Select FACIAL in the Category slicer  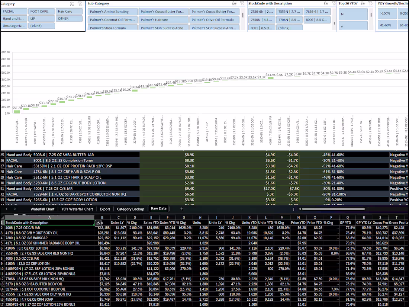(13, 11)
